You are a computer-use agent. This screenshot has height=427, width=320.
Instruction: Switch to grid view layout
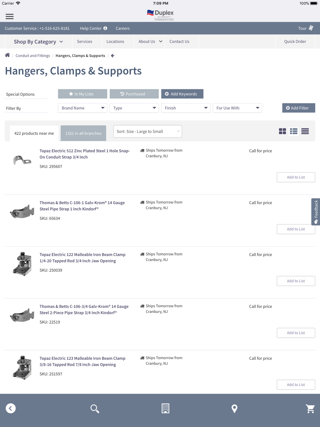click(282, 131)
